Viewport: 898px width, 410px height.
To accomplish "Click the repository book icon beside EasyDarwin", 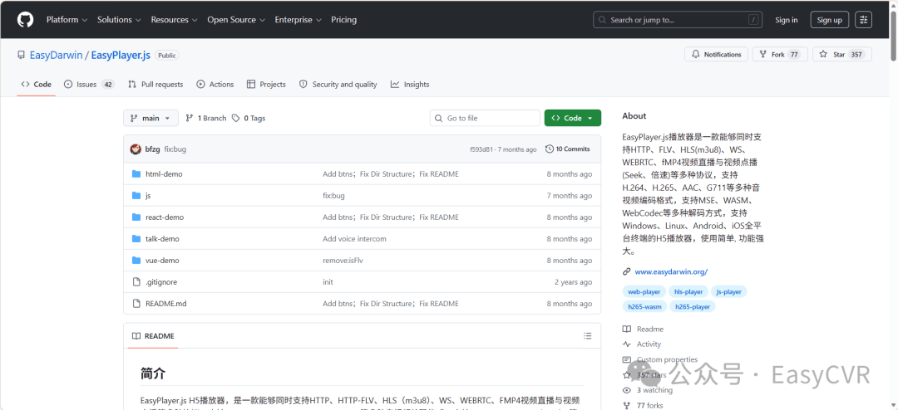I will tap(21, 56).
